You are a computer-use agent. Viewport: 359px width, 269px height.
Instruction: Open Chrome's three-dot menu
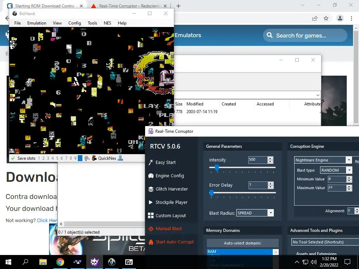(351, 18)
